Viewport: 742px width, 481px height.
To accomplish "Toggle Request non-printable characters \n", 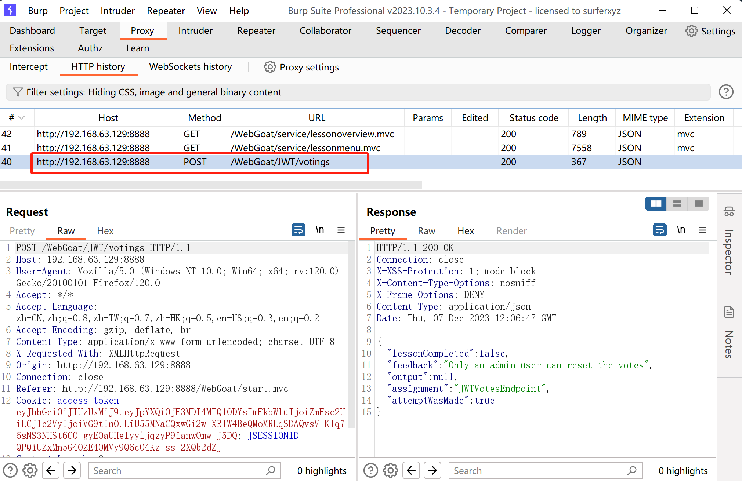I will (x=320, y=230).
